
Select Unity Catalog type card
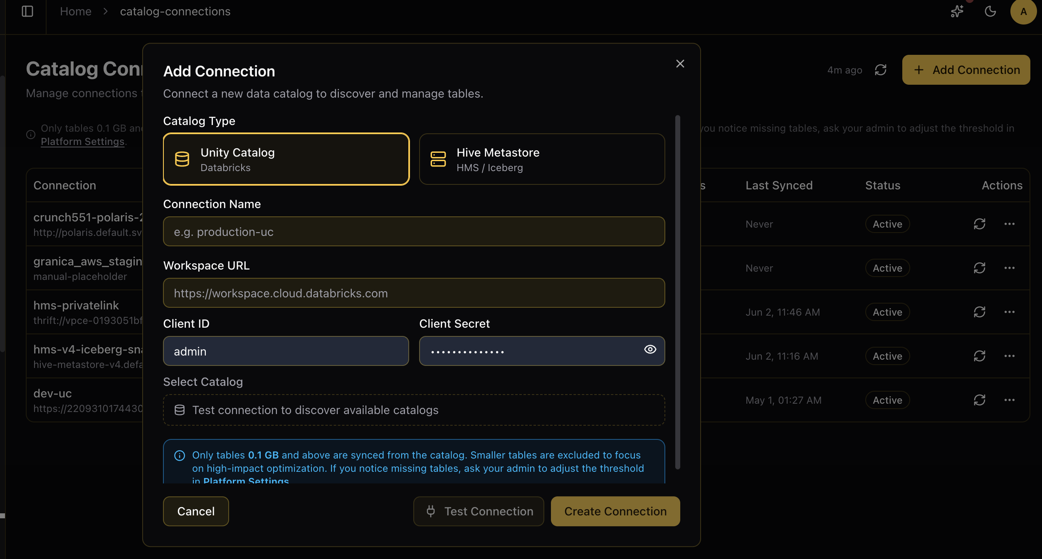pos(286,159)
